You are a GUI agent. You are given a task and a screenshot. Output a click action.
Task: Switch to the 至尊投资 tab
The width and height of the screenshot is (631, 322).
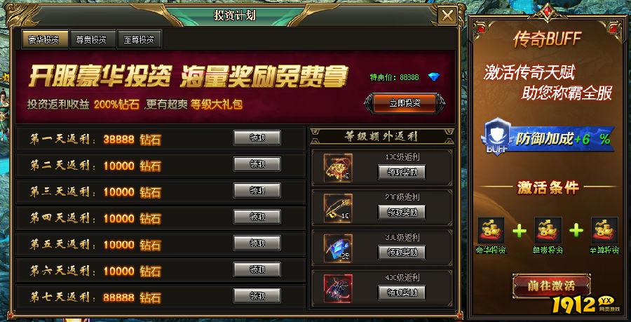click(140, 39)
